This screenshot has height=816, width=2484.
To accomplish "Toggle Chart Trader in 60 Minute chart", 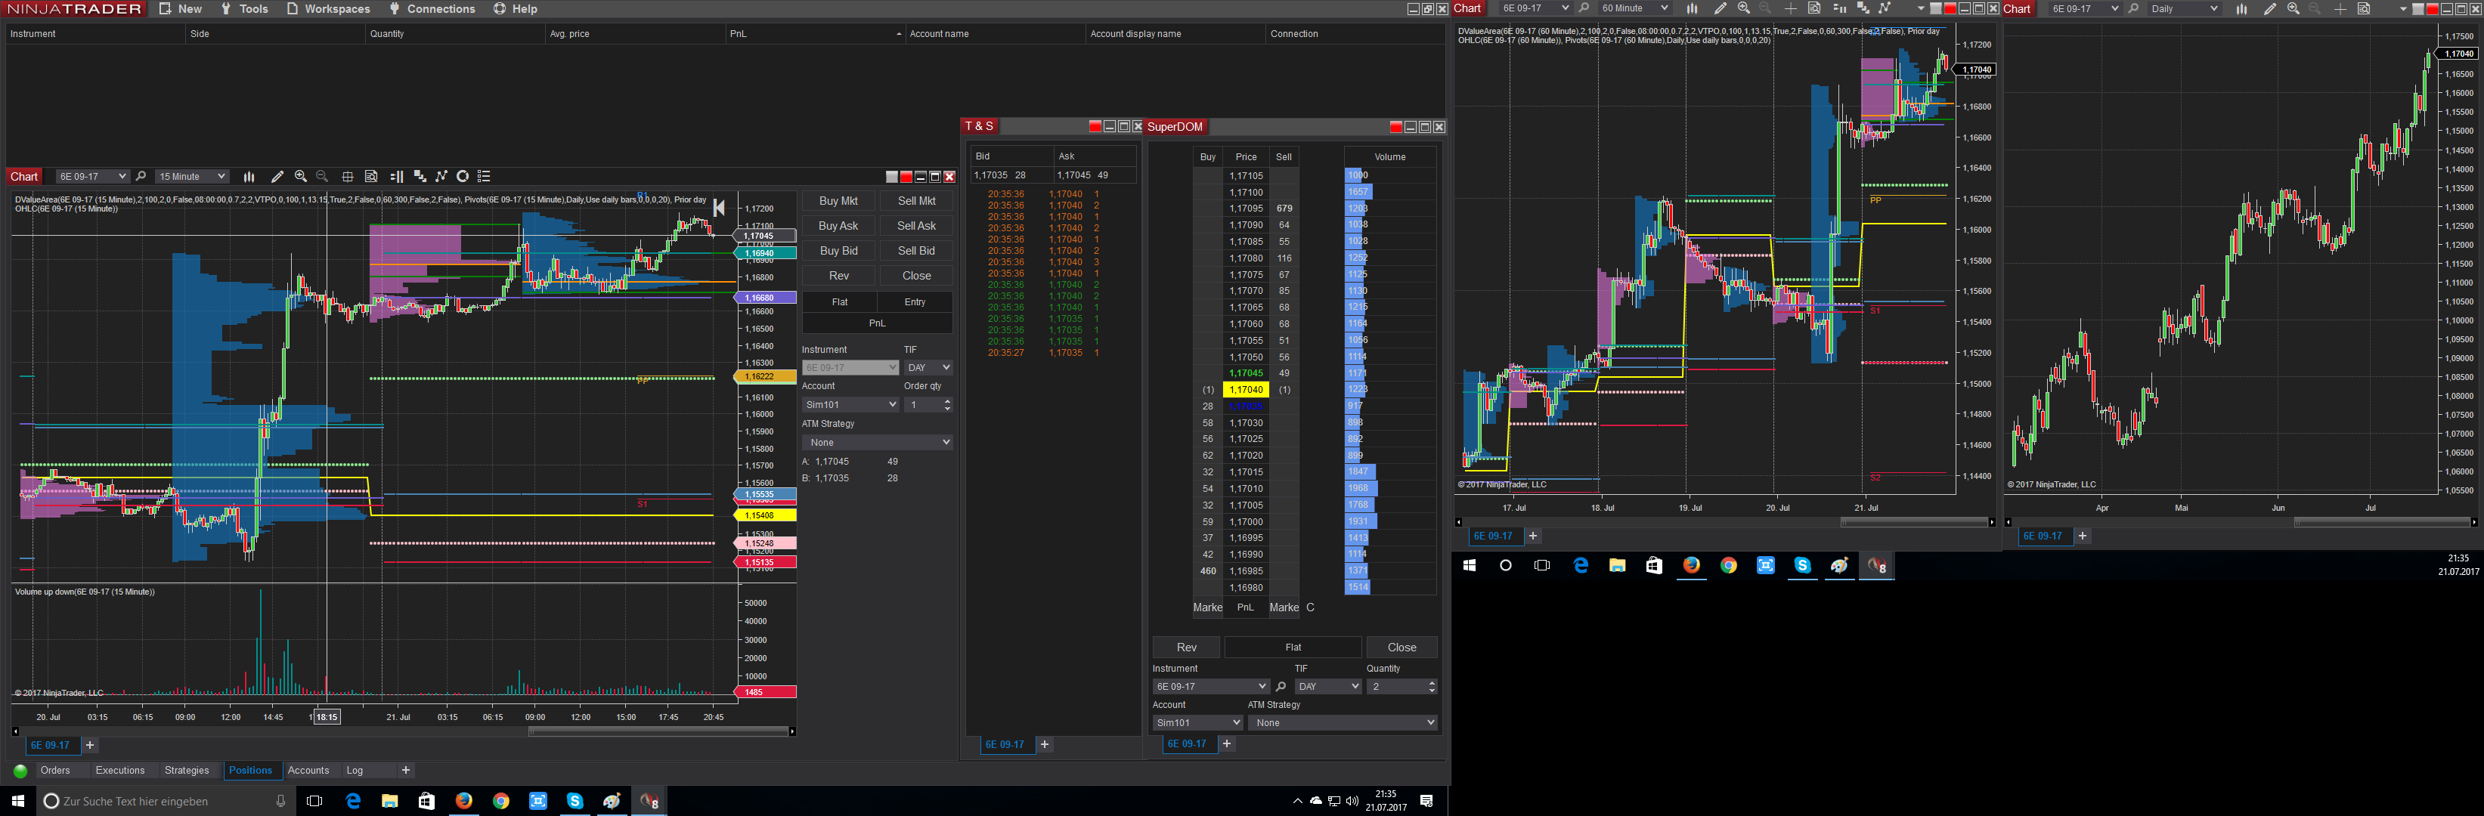I will (1839, 8).
